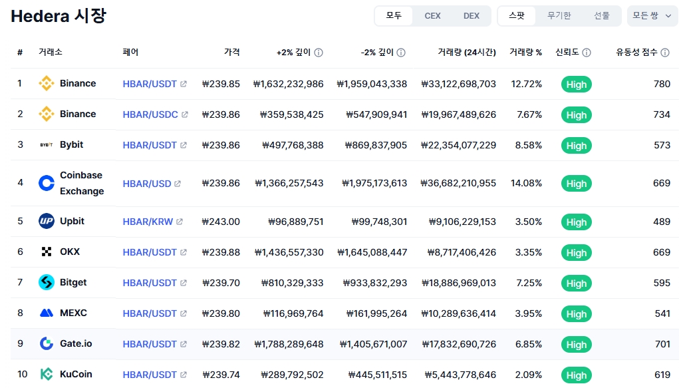Click the Hedera 시장 heading
This screenshot has width=679, height=388.
59,16
